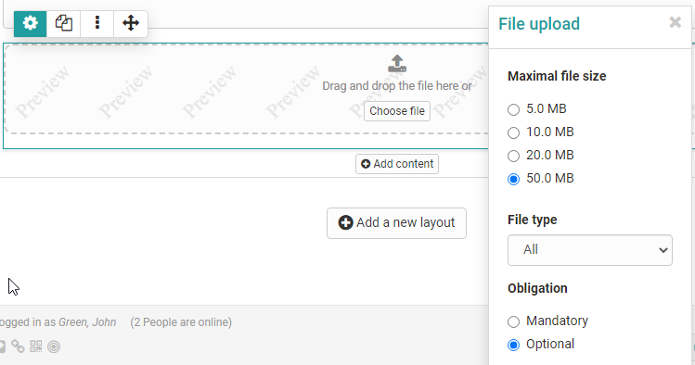The height and width of the screenshot is (365, 695).
Task: Grab the move element arrows icon
Action: click(131, 23)
